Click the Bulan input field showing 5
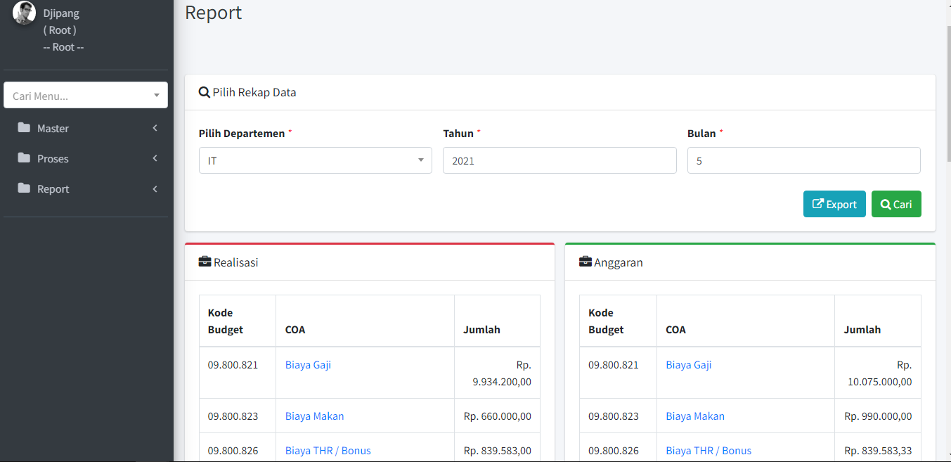The width and height of the screenshot is (951, 462). click(x=803, y=160)
